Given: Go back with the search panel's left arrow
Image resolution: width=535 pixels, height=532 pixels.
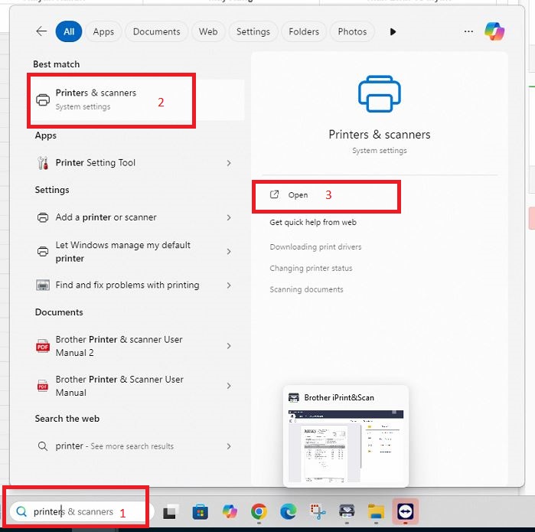Looking at the screenshot, I should (41, 31).
